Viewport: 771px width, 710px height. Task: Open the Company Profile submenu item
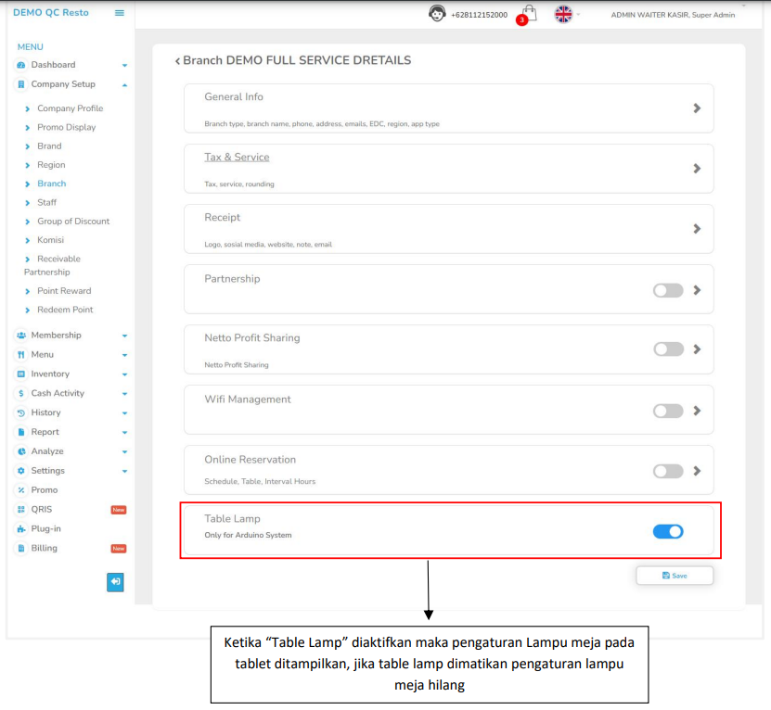(x=70, y=108)
